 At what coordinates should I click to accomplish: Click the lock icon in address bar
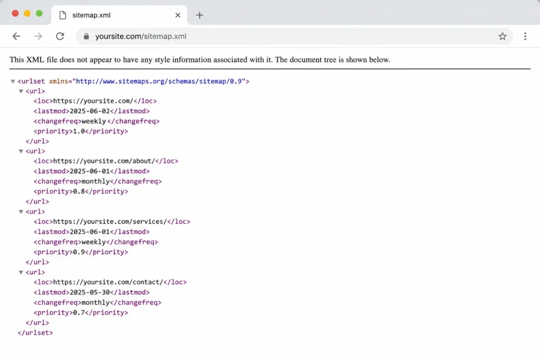(86, 36)
